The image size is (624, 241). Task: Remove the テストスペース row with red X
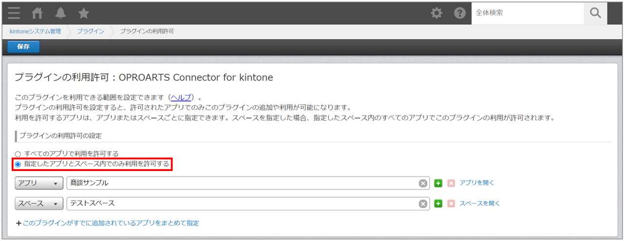pos(451,204)
